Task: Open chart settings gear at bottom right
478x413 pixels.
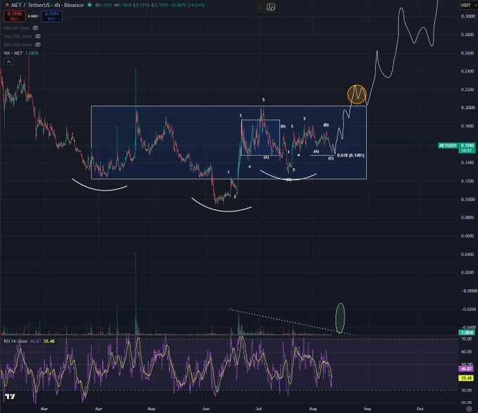Action: point(469,409)
